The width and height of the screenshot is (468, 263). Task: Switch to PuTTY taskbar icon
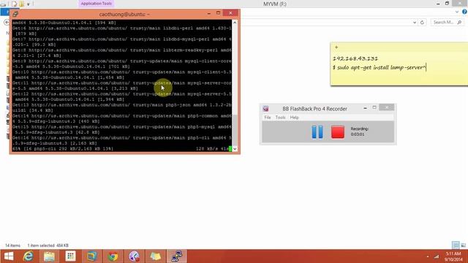pos(176,256)
